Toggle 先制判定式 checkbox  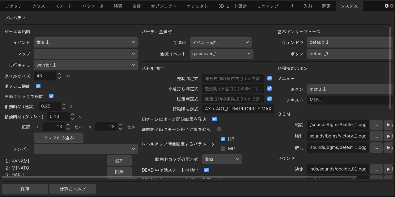[x=270, y=78]
